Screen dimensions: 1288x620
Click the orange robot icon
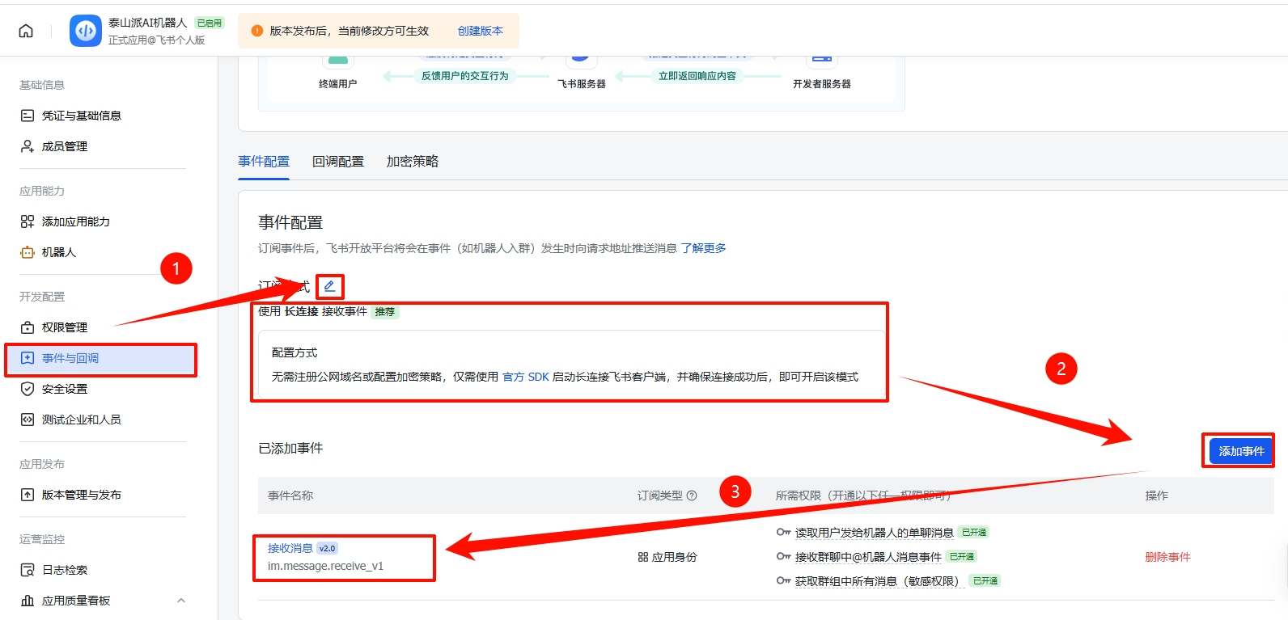point(28,252)
